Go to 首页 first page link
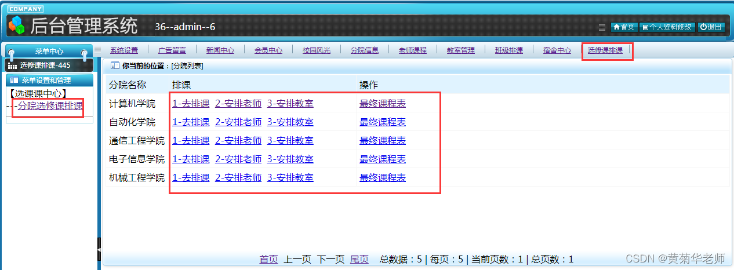The image size is (734, 270). coord(268,260)
